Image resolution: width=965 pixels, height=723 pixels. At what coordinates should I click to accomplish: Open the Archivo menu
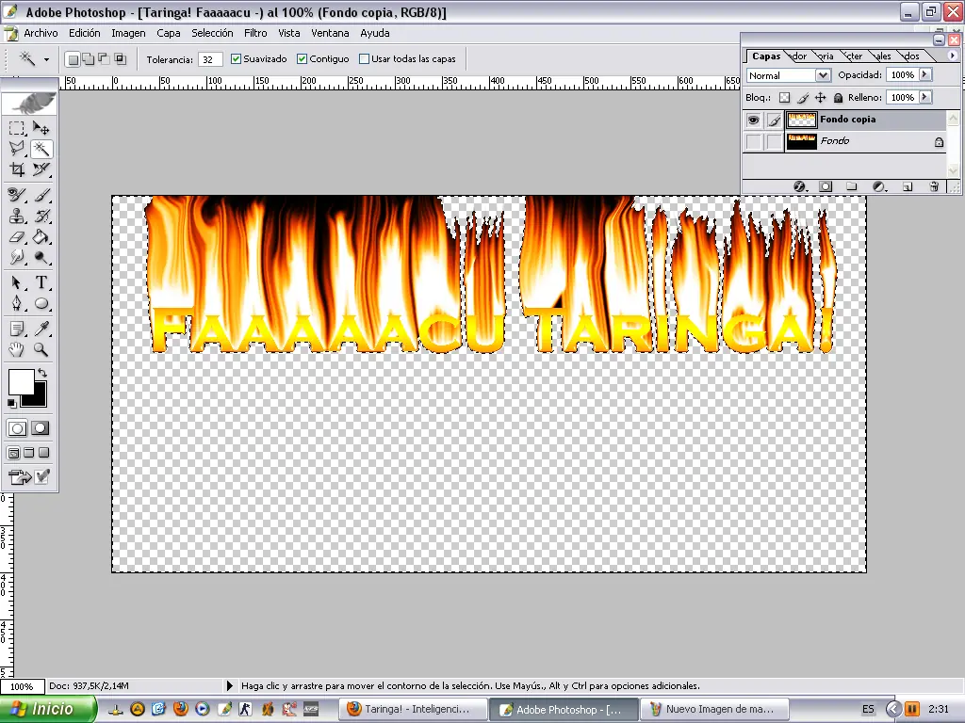coord(41,33)
